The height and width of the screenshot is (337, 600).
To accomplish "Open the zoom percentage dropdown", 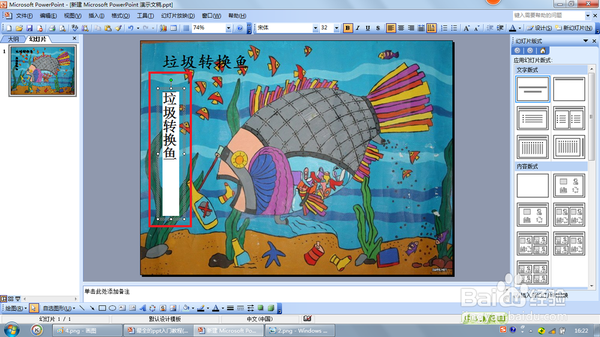I will 229,28.
